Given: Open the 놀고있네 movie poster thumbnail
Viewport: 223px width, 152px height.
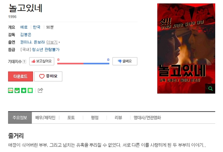Looking at the screenshot, I should [186, 48].
